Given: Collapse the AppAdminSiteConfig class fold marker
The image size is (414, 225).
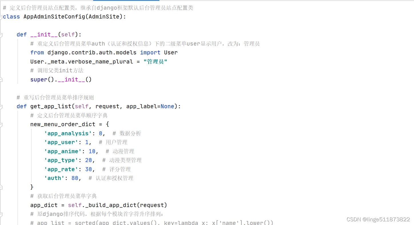Looking at the screenshot, I should [x=1, y=17].
